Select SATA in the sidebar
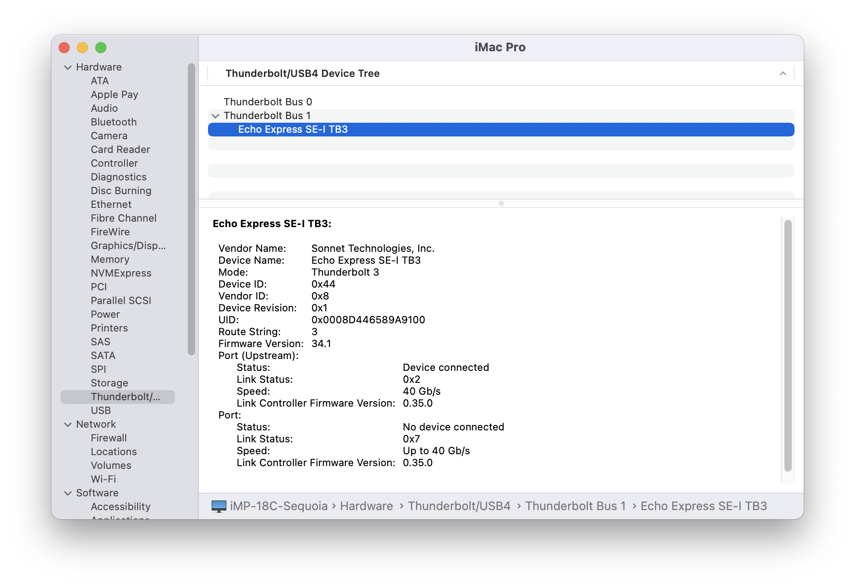Image resolution: width=855 pixels, height=587 pixels. pos(103,356)
